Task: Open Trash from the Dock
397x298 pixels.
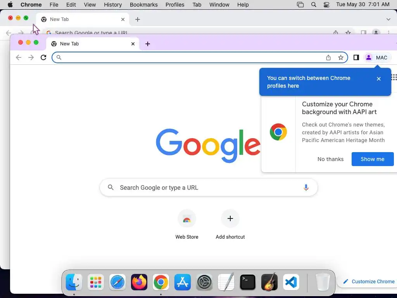Action: click(323, 282)
